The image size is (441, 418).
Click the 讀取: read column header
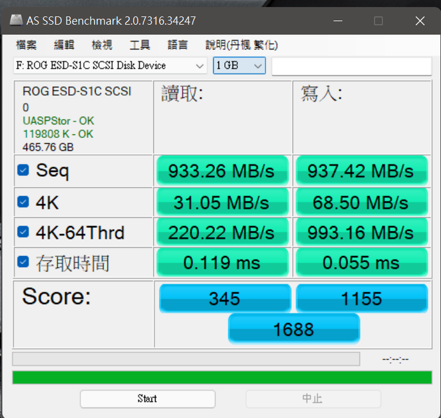coord(182,93)
